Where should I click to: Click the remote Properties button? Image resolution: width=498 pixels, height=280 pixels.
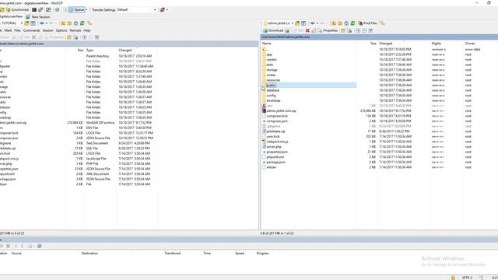coord(328,30)
